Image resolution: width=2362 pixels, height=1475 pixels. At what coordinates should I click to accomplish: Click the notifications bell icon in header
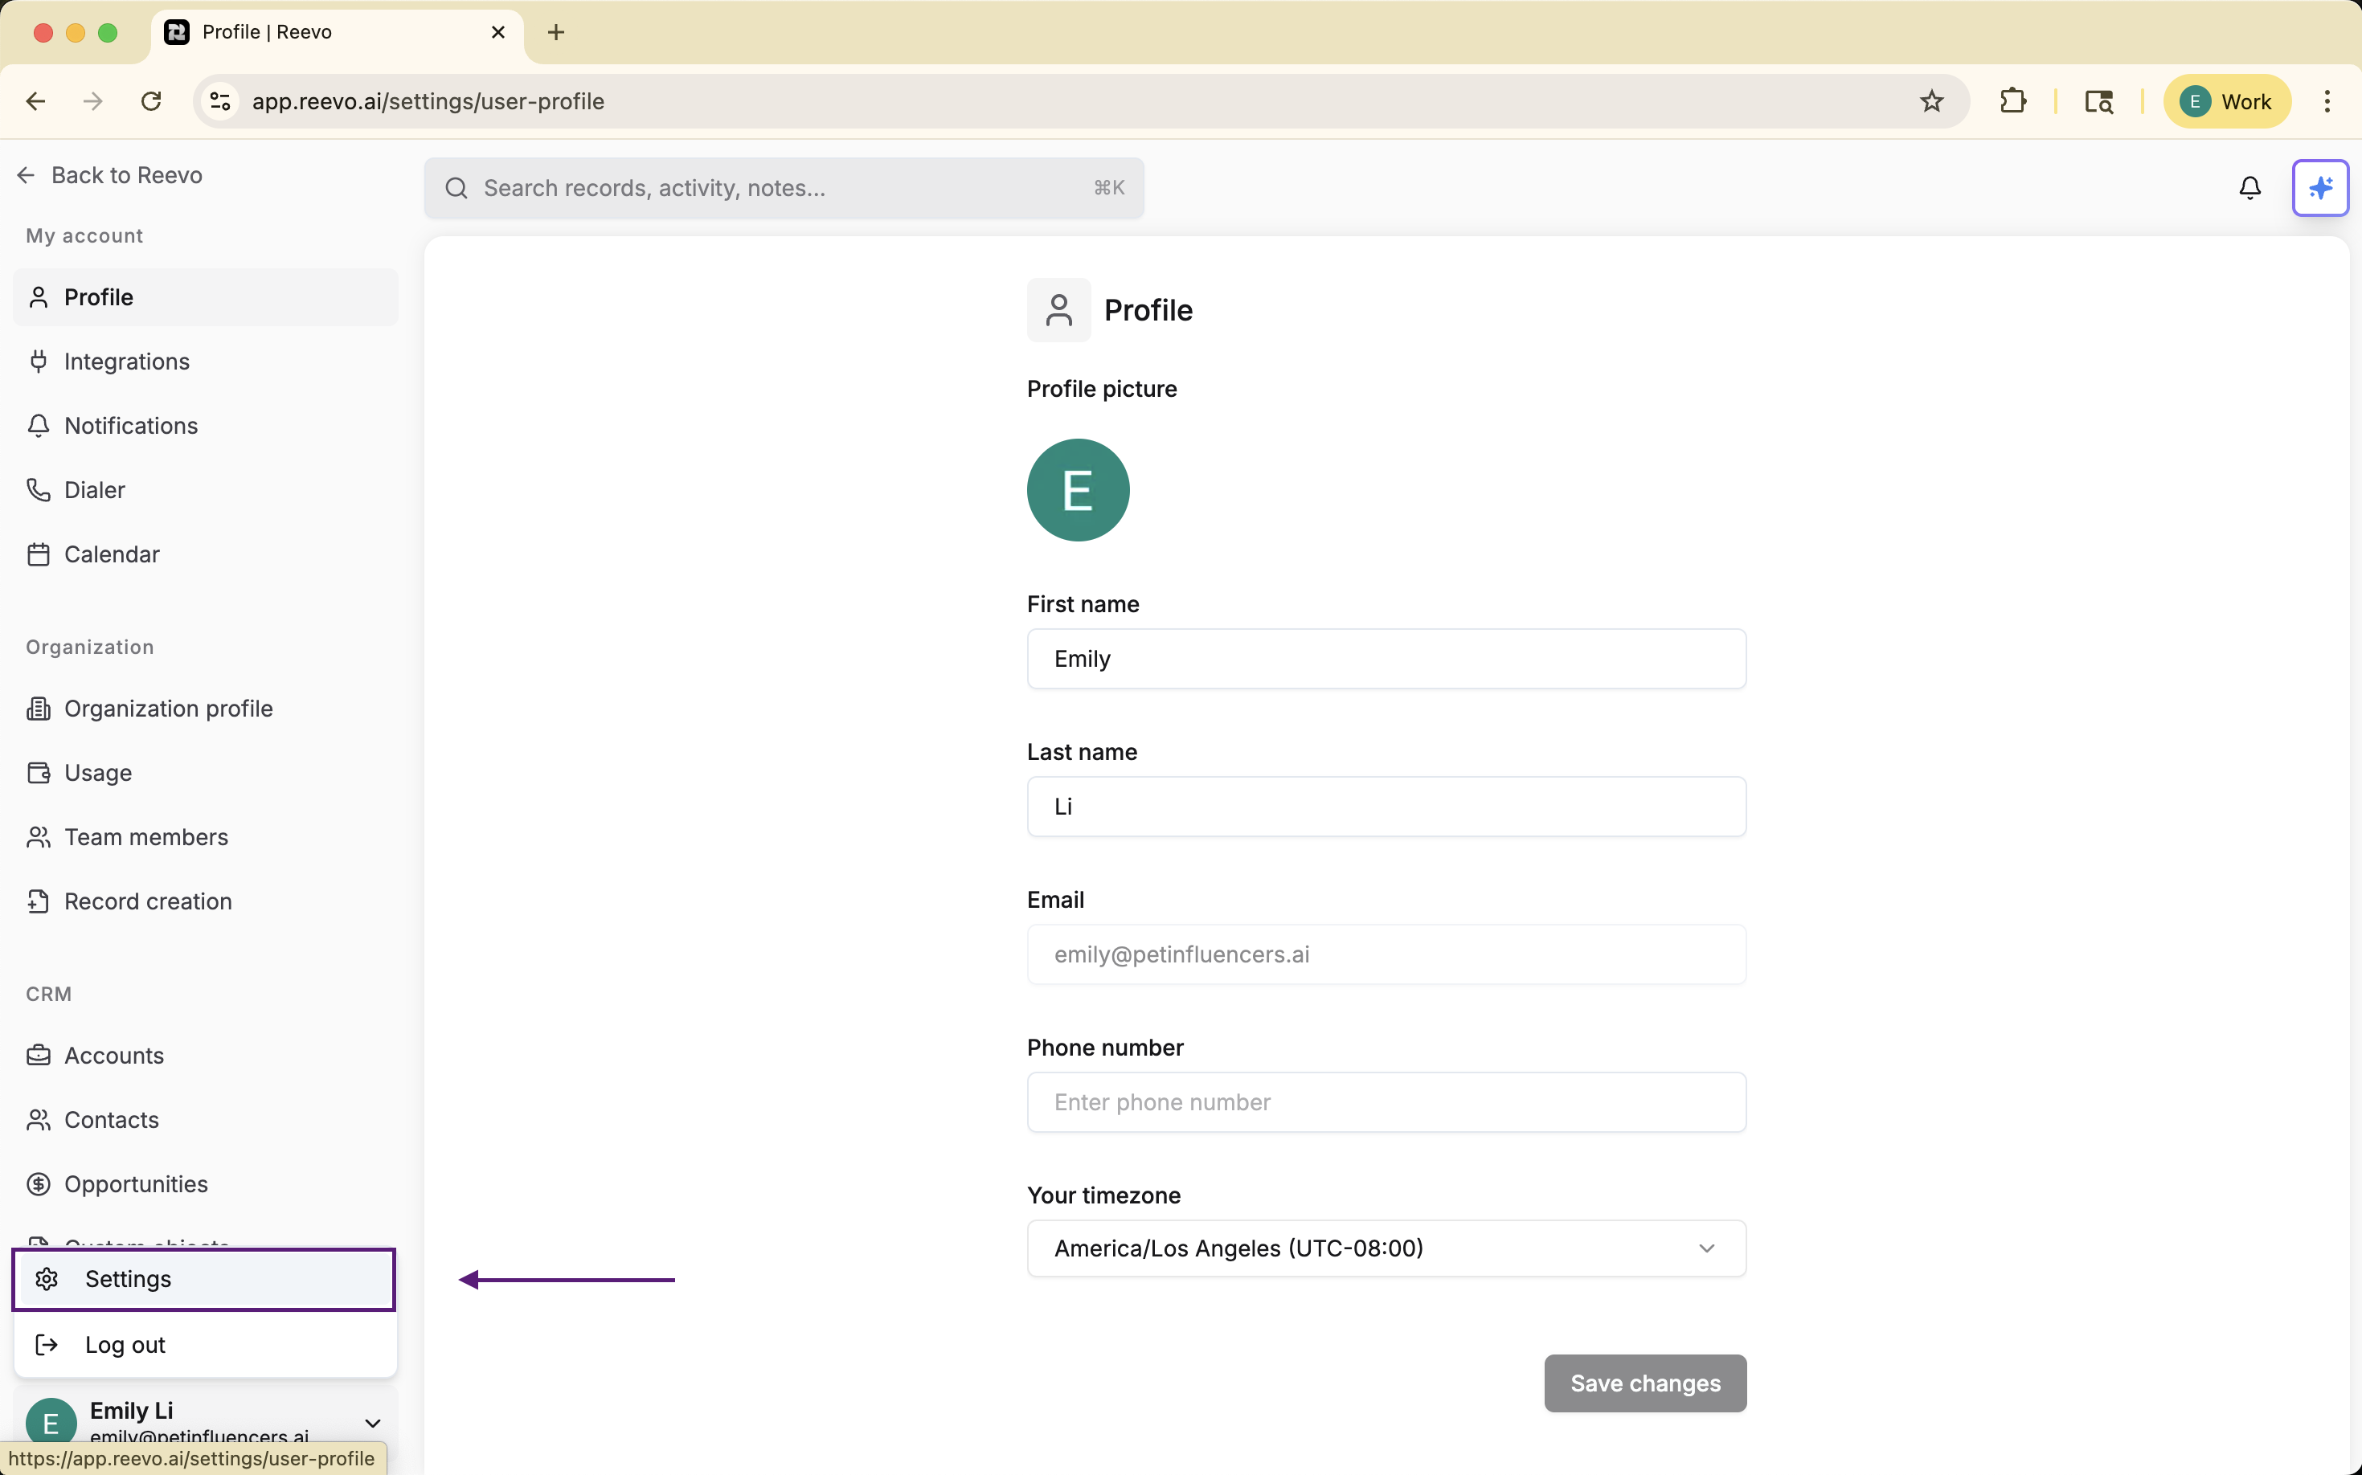click(2249, 187)
